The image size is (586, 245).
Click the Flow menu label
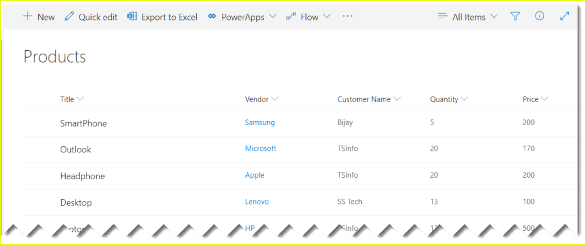(310, 17)
